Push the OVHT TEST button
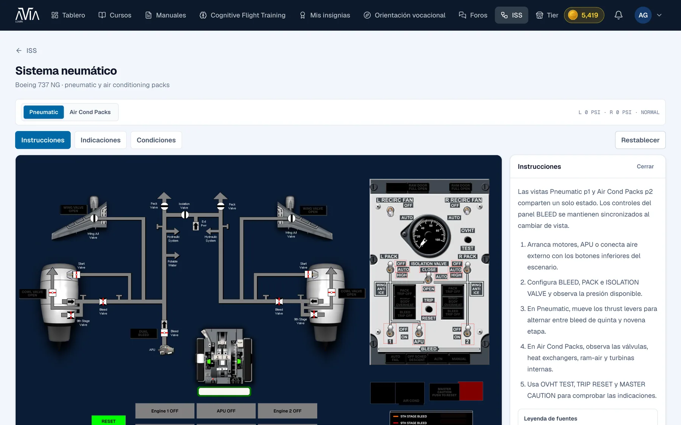Screen dimensions: 681x425 coord(468,240)
